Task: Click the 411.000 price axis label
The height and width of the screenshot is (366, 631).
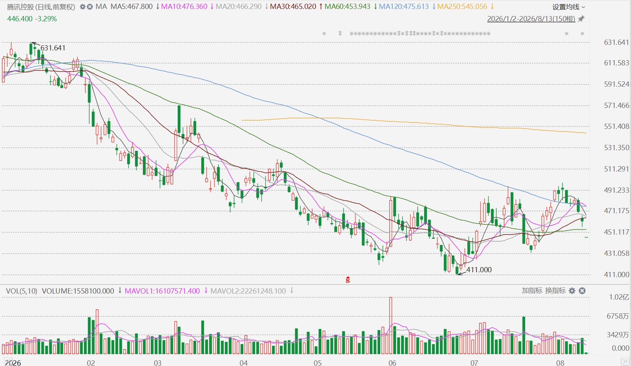Action: (x=616, y=274)
